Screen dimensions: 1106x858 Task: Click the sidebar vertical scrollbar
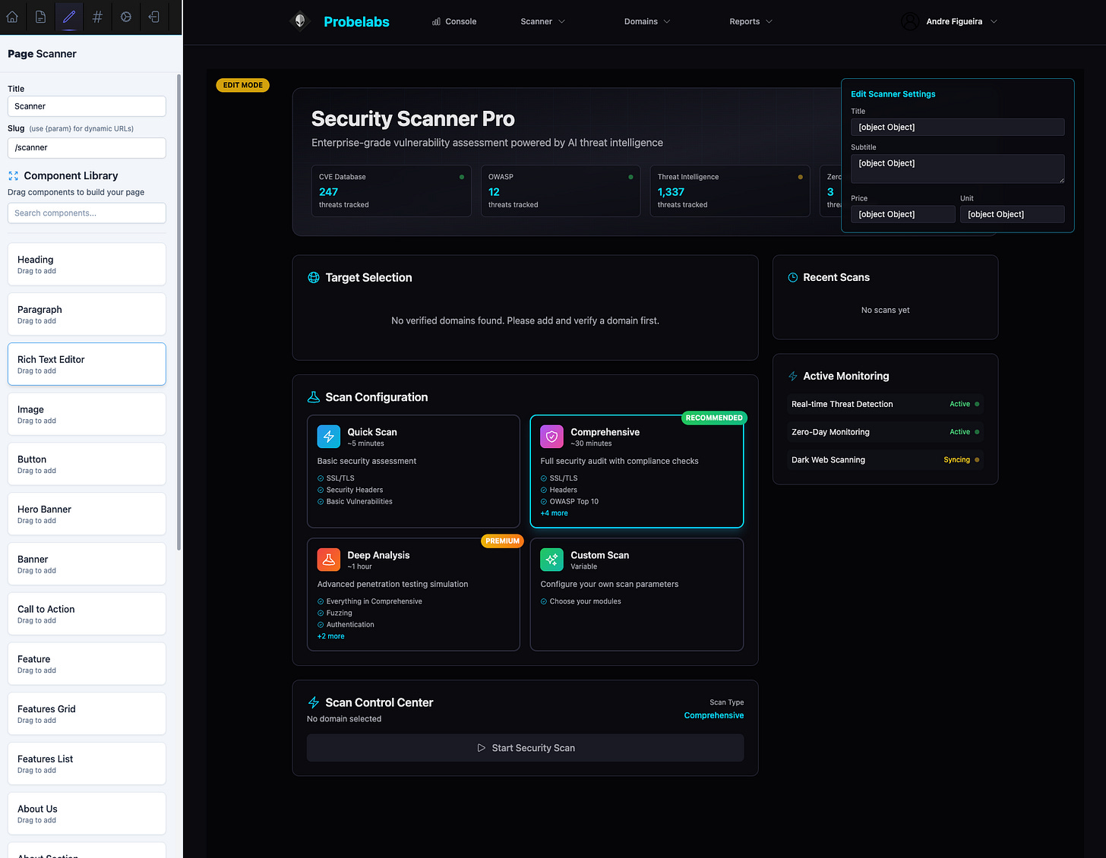pos(179,311)
